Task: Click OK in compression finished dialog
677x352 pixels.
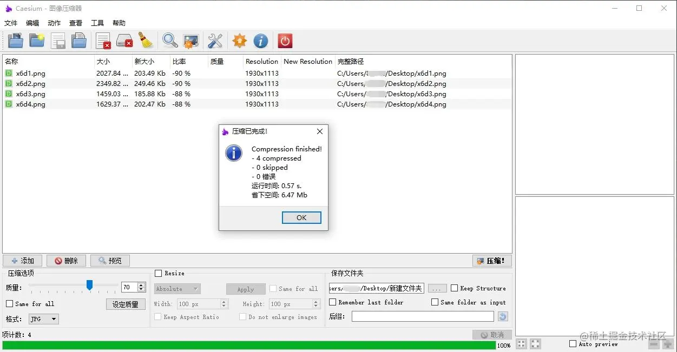Action: pyautogui.click(x=301, y=217)
